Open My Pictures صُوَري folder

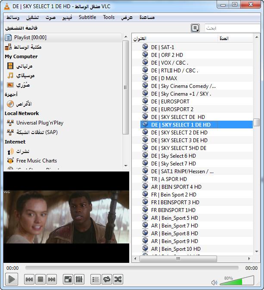click(23, 85)
